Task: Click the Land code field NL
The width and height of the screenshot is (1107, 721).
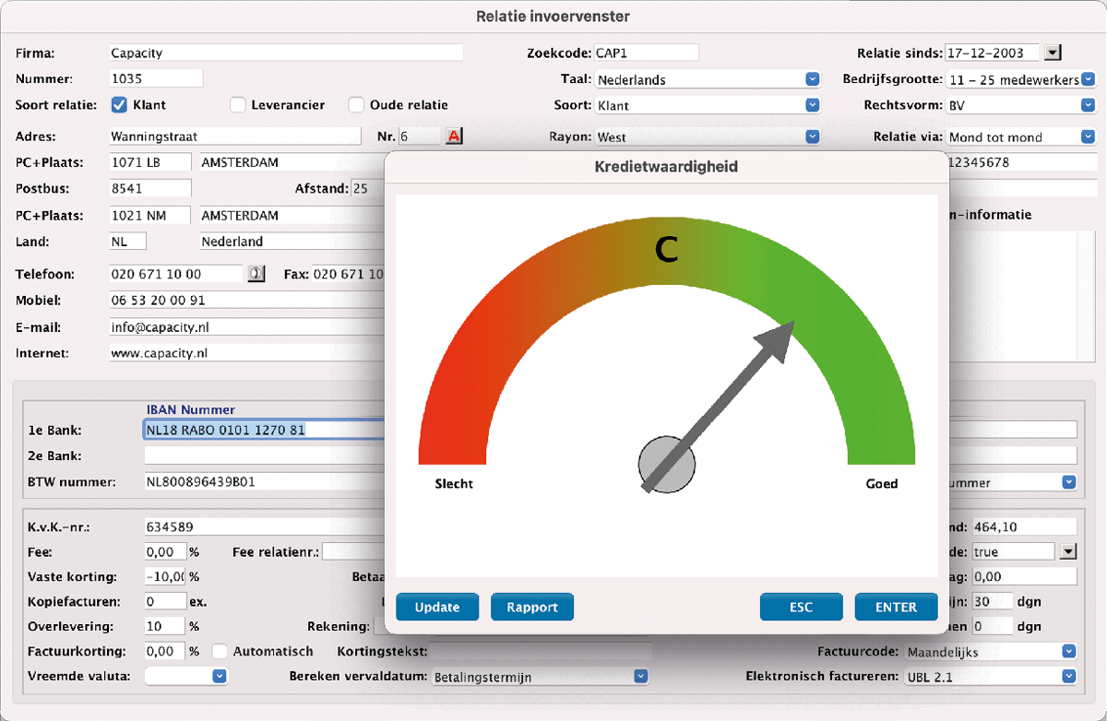Action: [x=127, y=241]
